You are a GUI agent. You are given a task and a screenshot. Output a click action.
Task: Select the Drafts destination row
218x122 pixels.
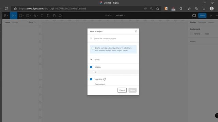click(113, 60)
